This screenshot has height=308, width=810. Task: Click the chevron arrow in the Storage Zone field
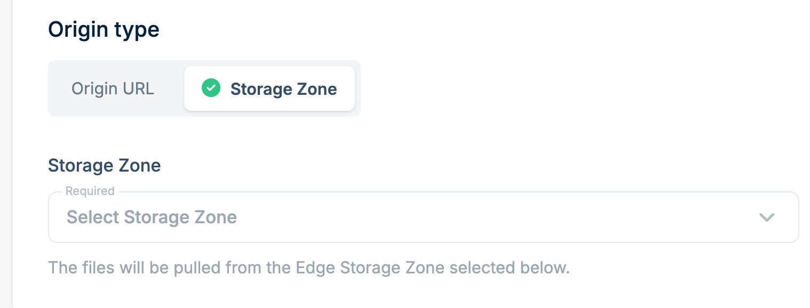pyautogui.click(x=766, y=217)
